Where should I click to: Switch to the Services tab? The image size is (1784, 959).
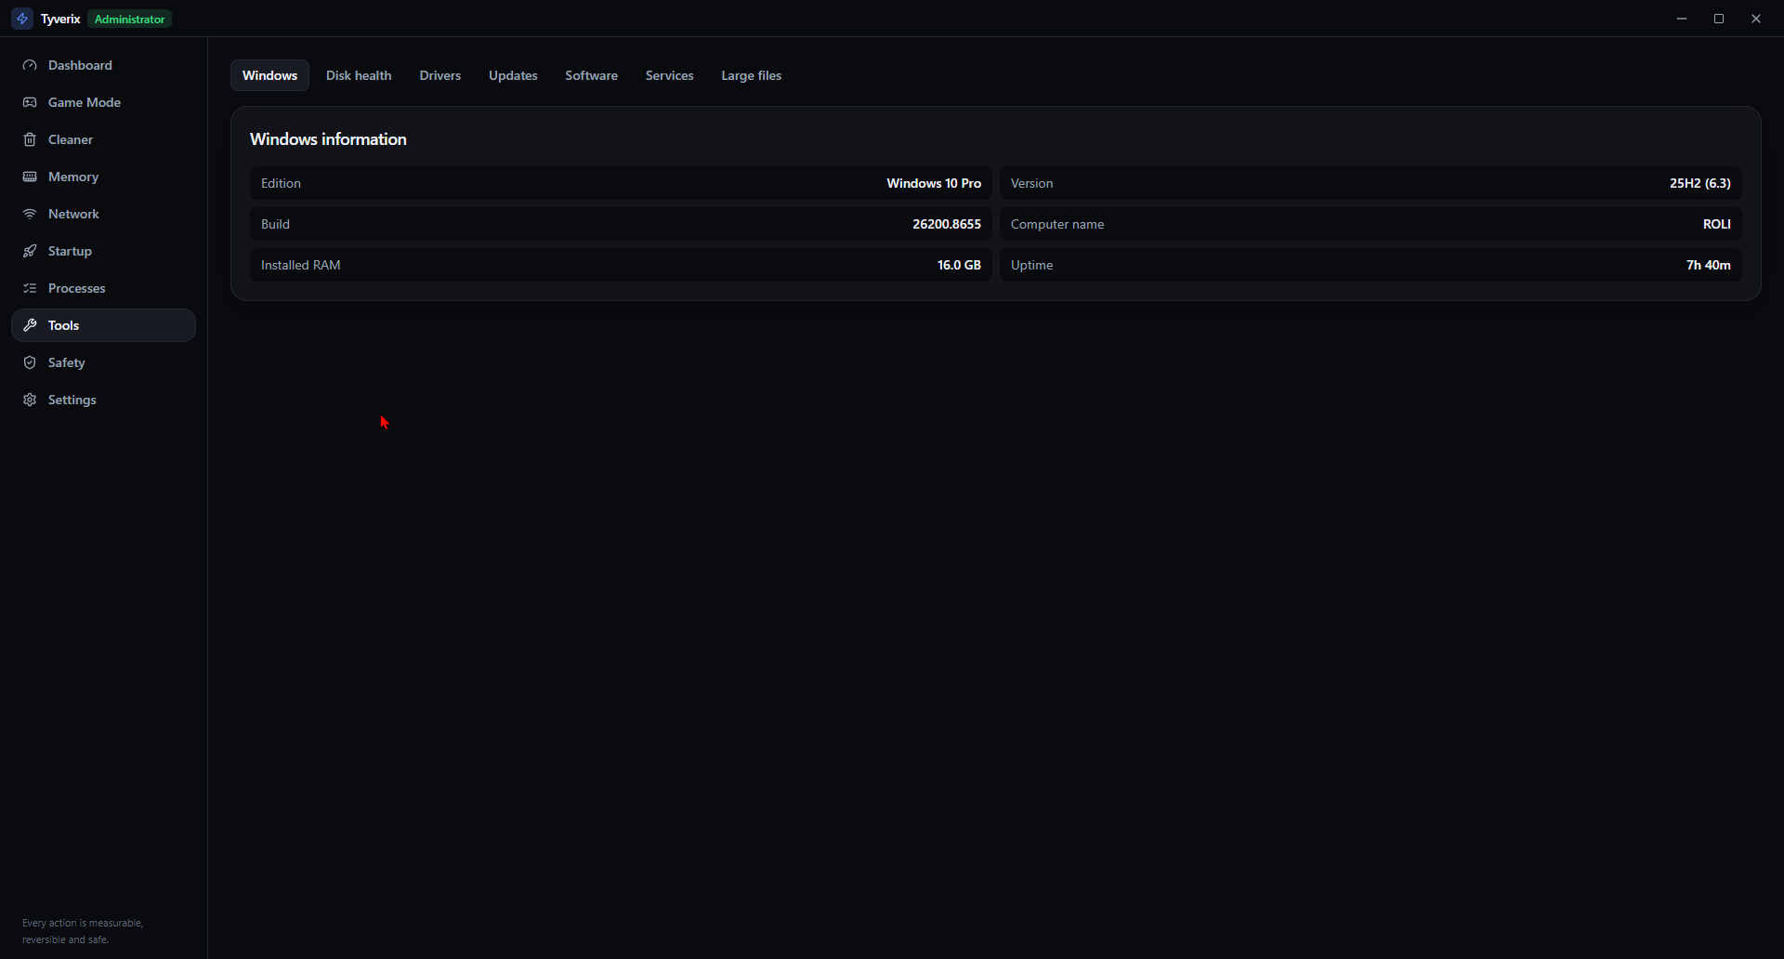coord(670,75)
